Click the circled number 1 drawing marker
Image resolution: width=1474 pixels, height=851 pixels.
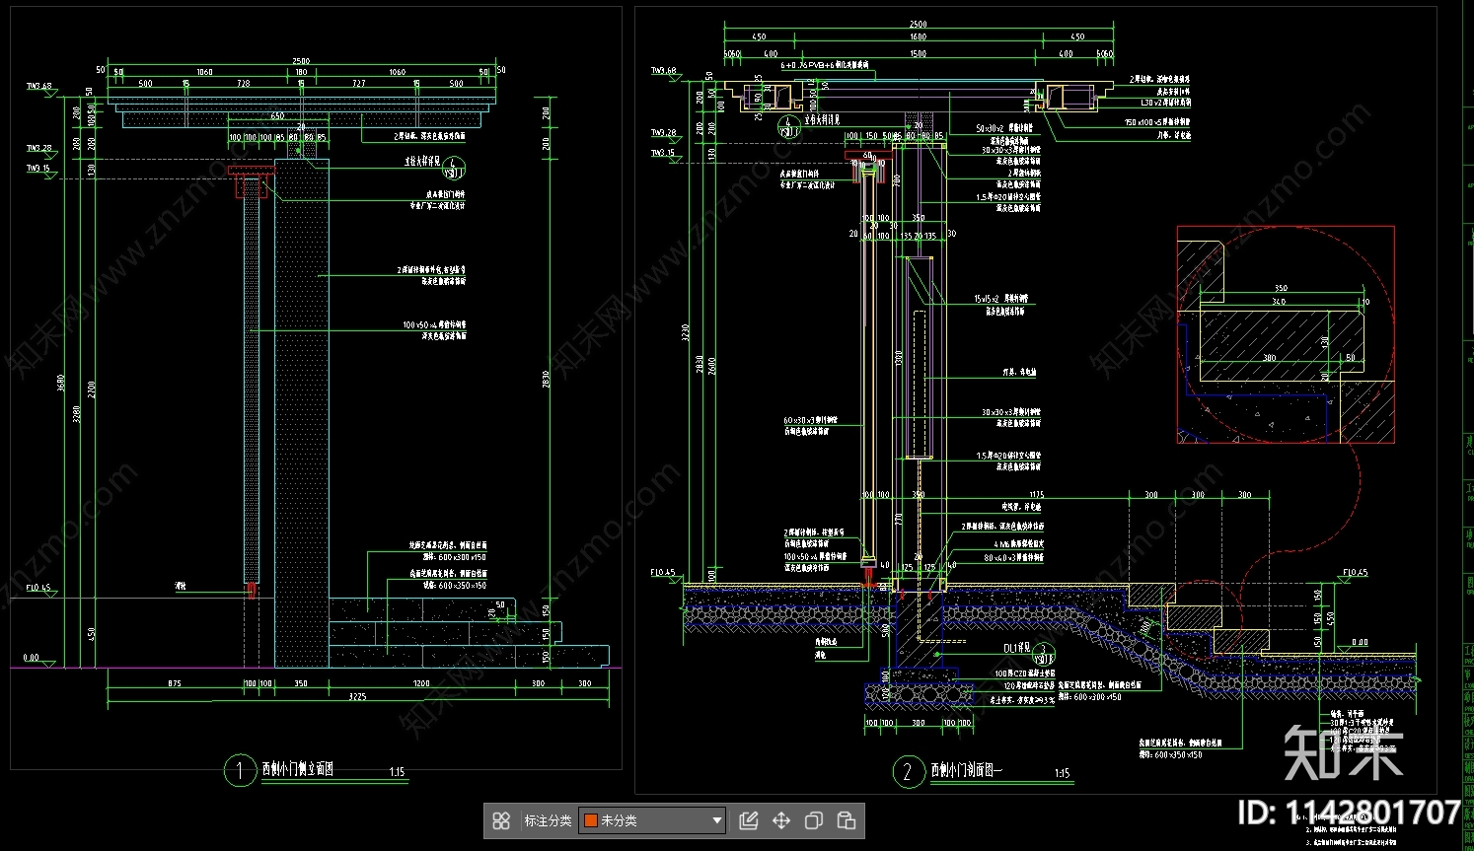[239, 771]
